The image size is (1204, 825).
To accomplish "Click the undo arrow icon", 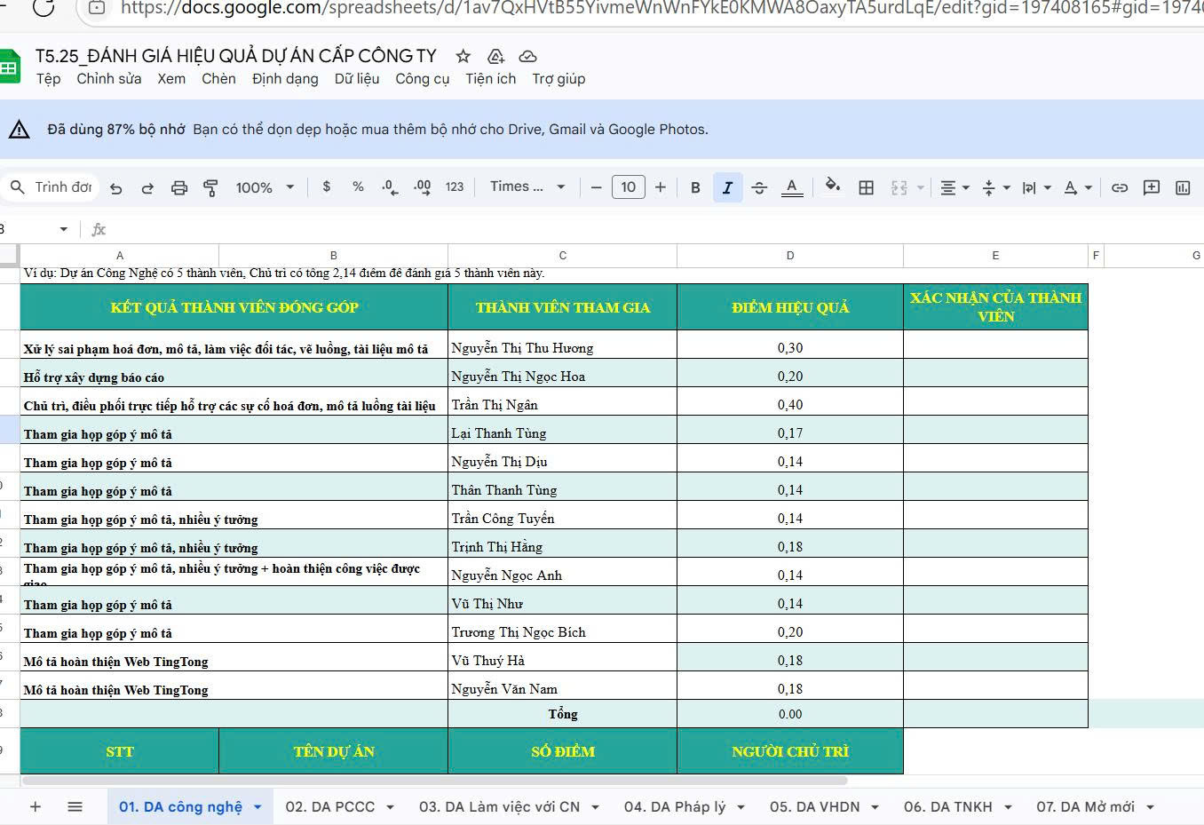I will [115, 187].
